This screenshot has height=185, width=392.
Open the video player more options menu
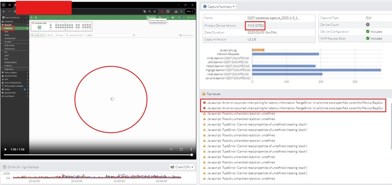[191, 149]
